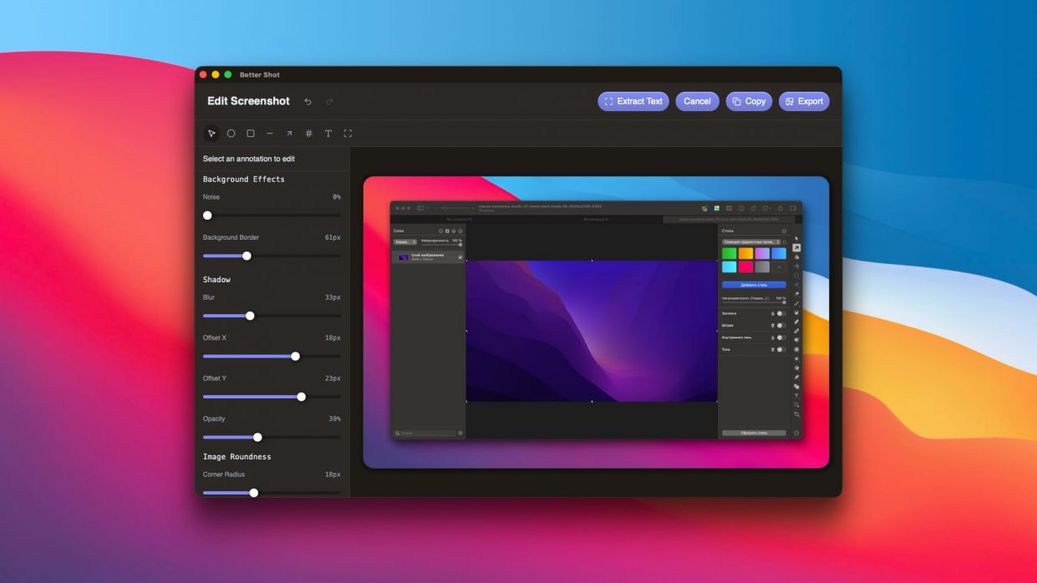Click the "Offset Y" label
The image size is (1037, 583).
(215, 378)
